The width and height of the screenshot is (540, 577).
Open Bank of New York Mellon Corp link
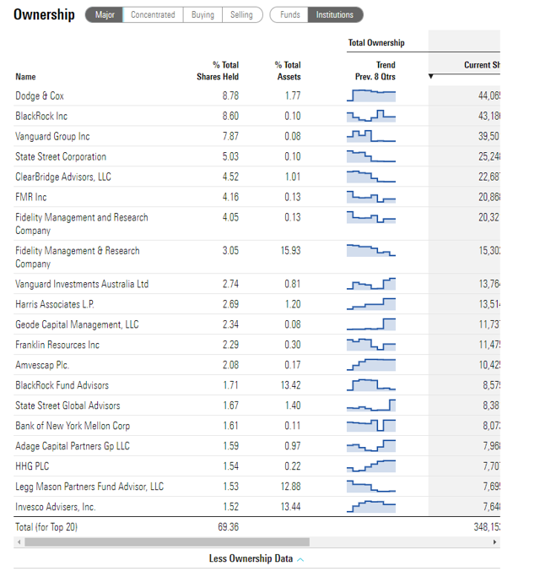pyautogui.click(x=73, y=426)
